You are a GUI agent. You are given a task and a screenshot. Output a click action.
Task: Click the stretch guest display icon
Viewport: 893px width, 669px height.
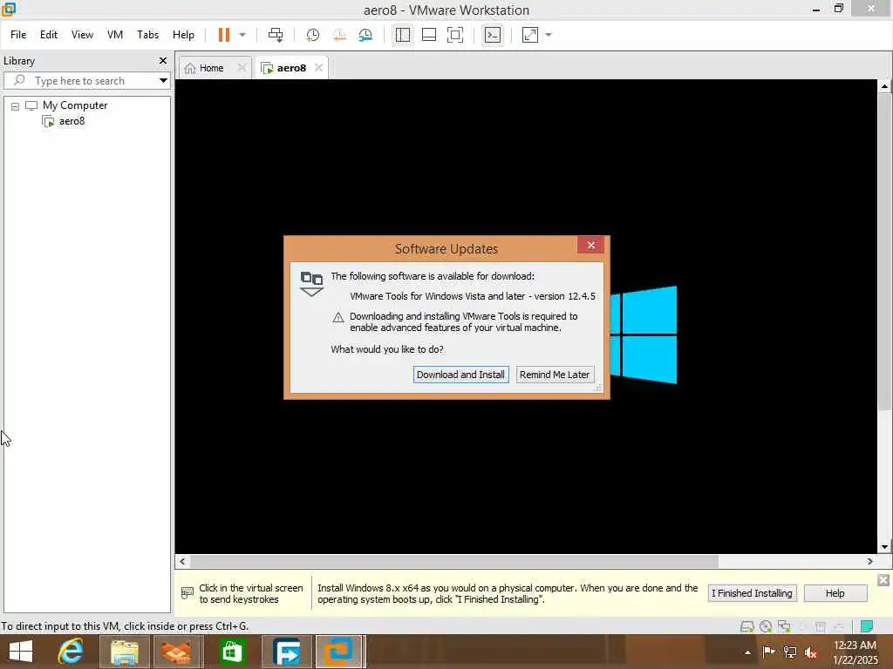coord(530,35)
